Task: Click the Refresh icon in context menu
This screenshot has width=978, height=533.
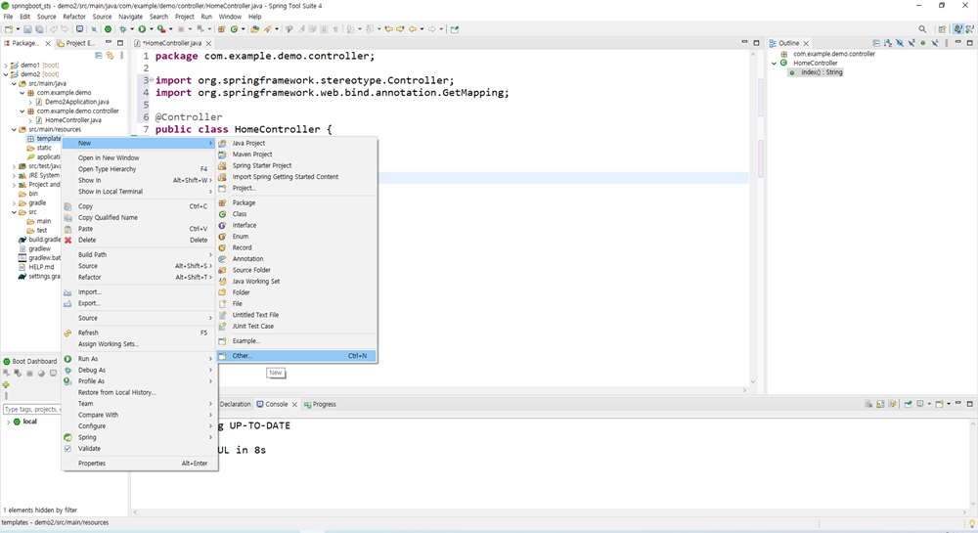Action: click(68, 333)
